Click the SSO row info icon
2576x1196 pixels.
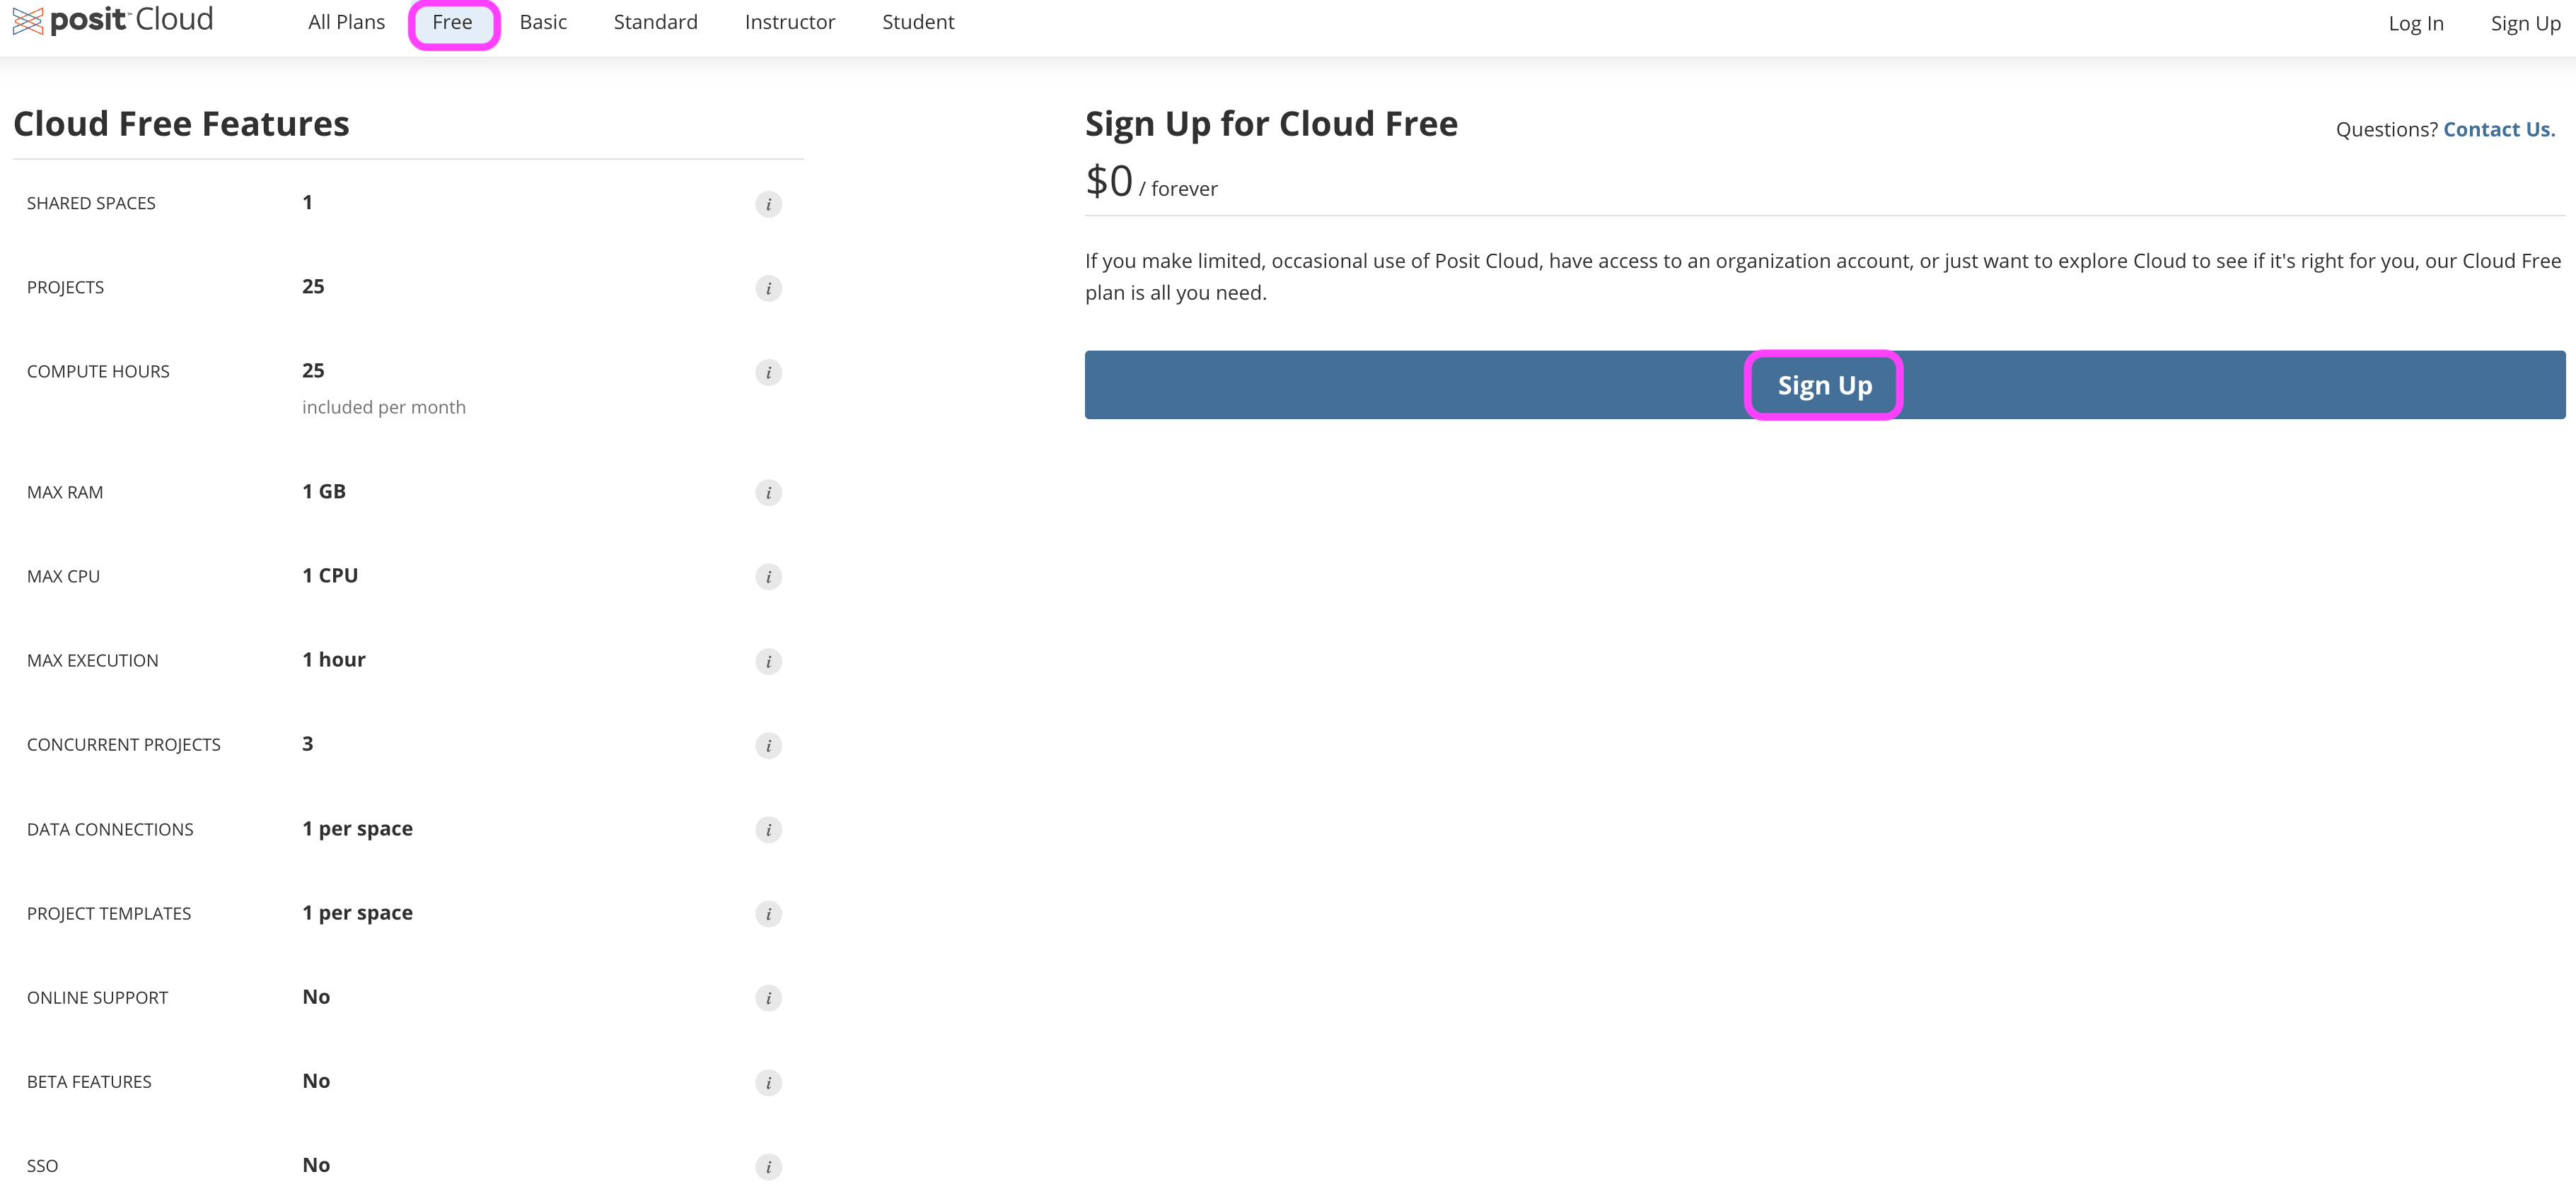pyautogui.click(x=768, y=1166)
